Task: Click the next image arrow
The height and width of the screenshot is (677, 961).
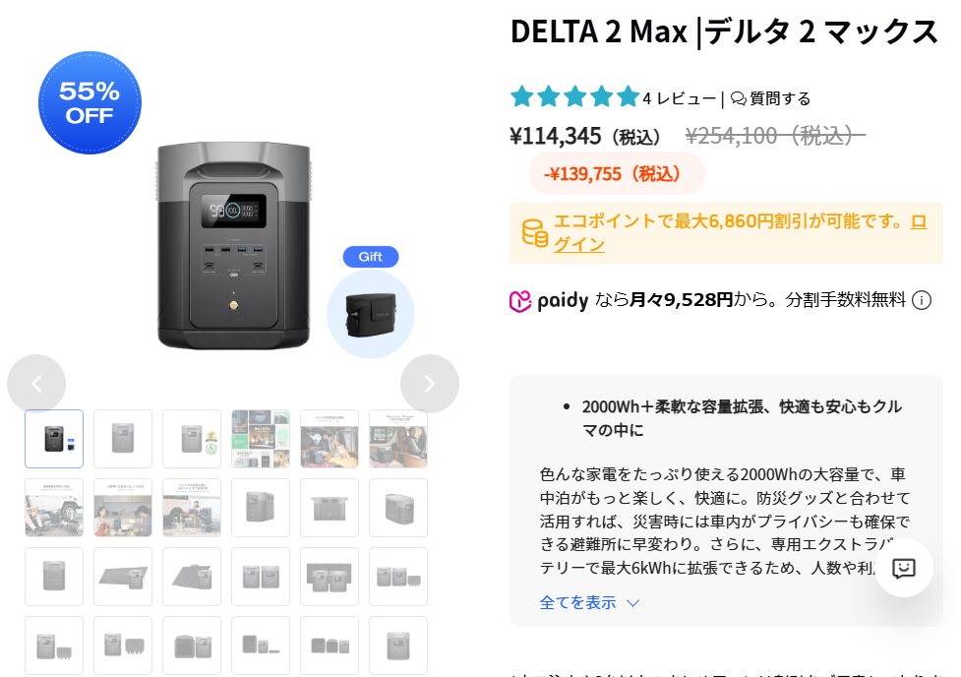Action: pos(429,383)
